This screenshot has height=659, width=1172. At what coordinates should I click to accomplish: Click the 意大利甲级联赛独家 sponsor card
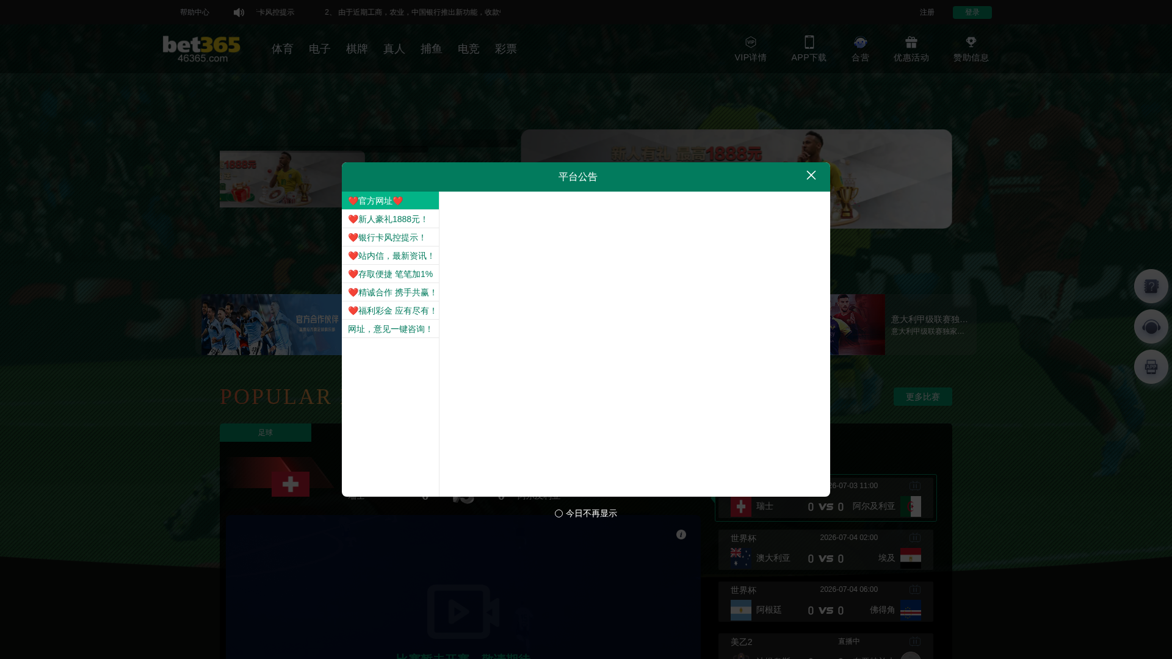coord(902,325)
